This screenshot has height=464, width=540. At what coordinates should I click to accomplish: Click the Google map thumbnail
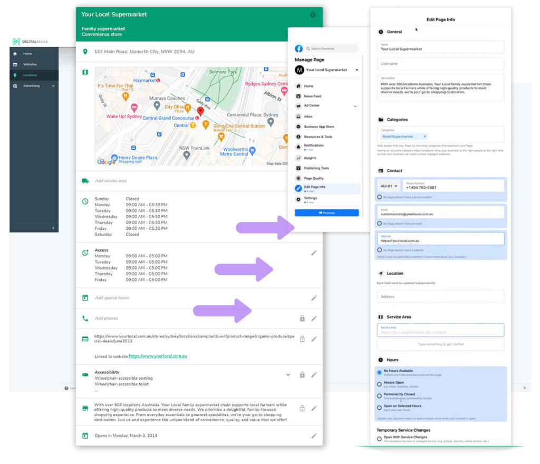click(191, 117)
